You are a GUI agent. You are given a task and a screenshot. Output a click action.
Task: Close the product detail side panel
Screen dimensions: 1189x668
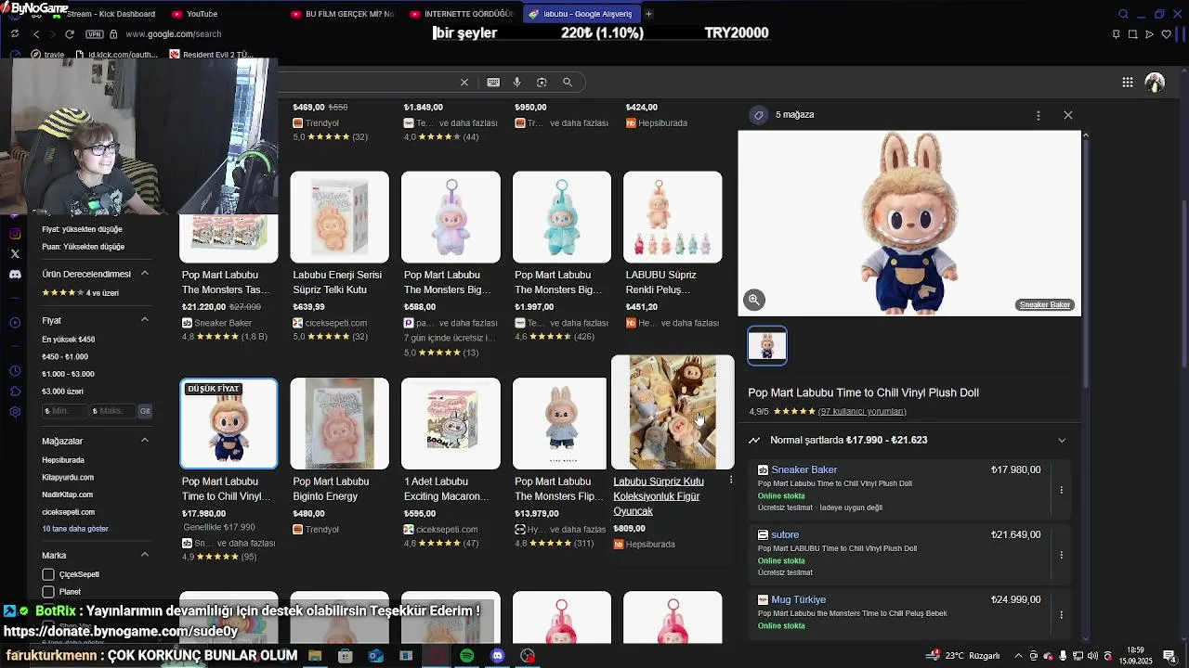point(1068,115)
